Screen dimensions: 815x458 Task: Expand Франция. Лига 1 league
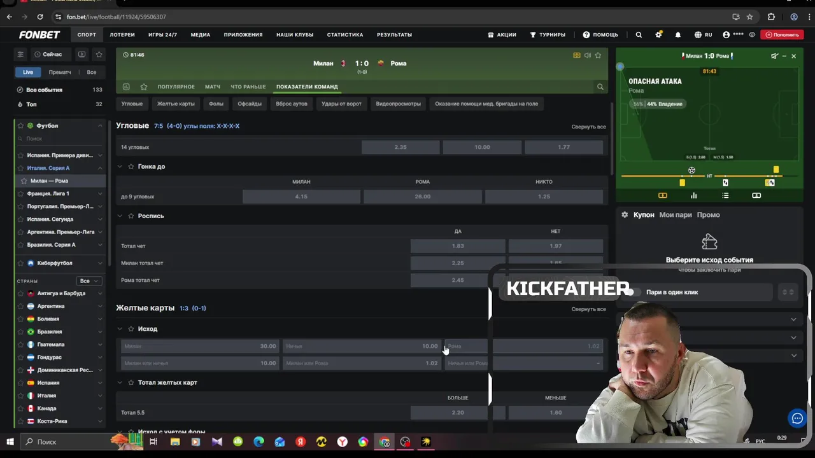(x=100, y=193)
